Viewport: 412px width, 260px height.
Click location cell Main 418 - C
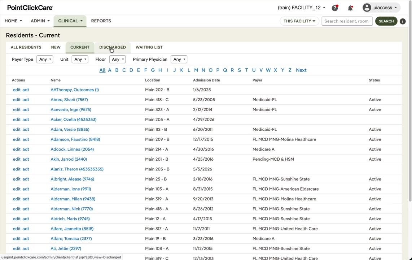[x=157, y=100]
